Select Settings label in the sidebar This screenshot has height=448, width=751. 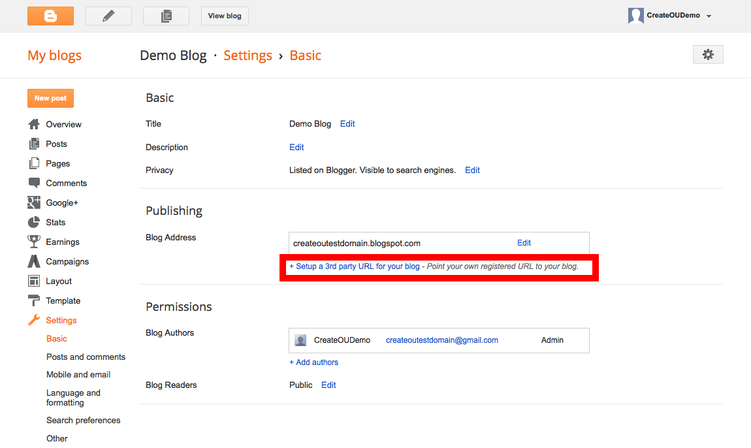point(61,321)
